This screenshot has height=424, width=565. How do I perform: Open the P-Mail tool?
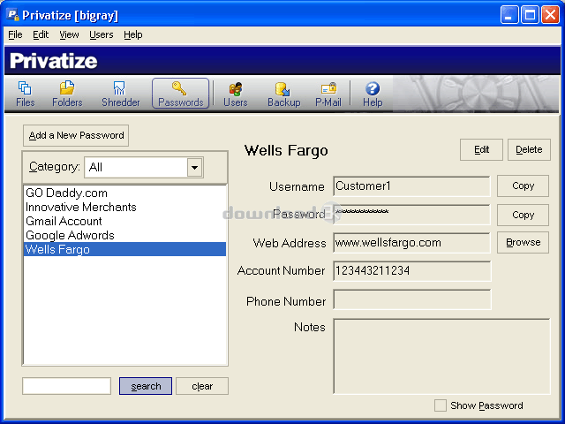click(x=328, y=94)
